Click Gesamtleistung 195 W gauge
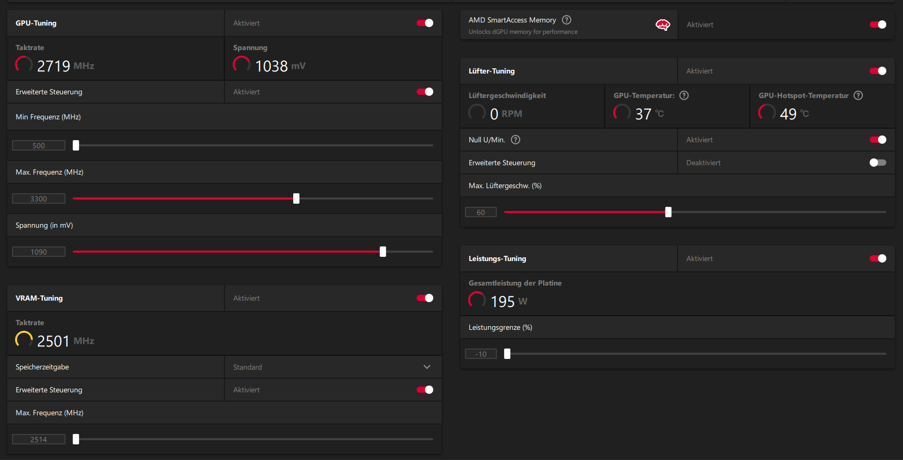This screenshot has width=903, height=460. pos(477,300)
